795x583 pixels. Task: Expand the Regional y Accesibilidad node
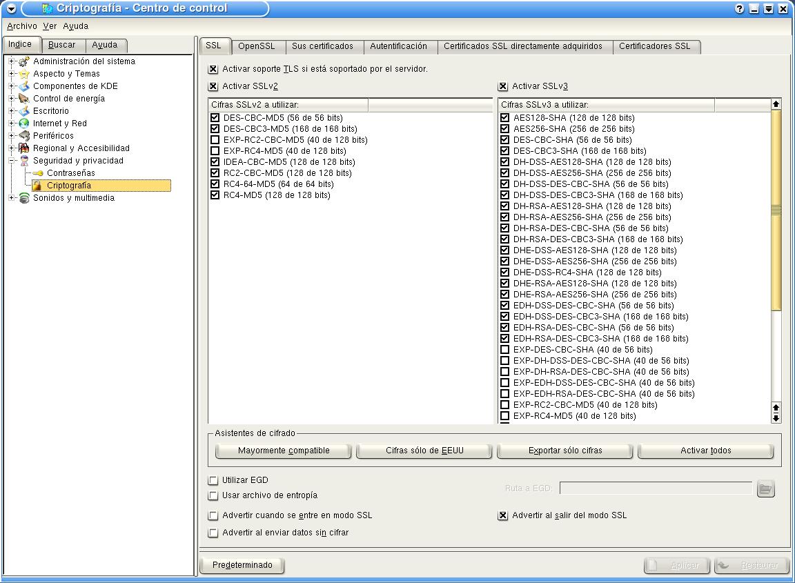point(12,148)
